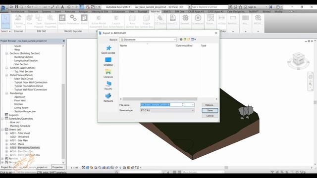The image size is (317, 178).
Task: Click Sign In in the title bar
Action: click(x=252, y=7)
